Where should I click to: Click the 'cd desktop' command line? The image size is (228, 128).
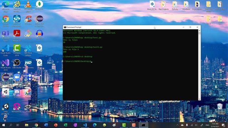click(x=78, y=57)
